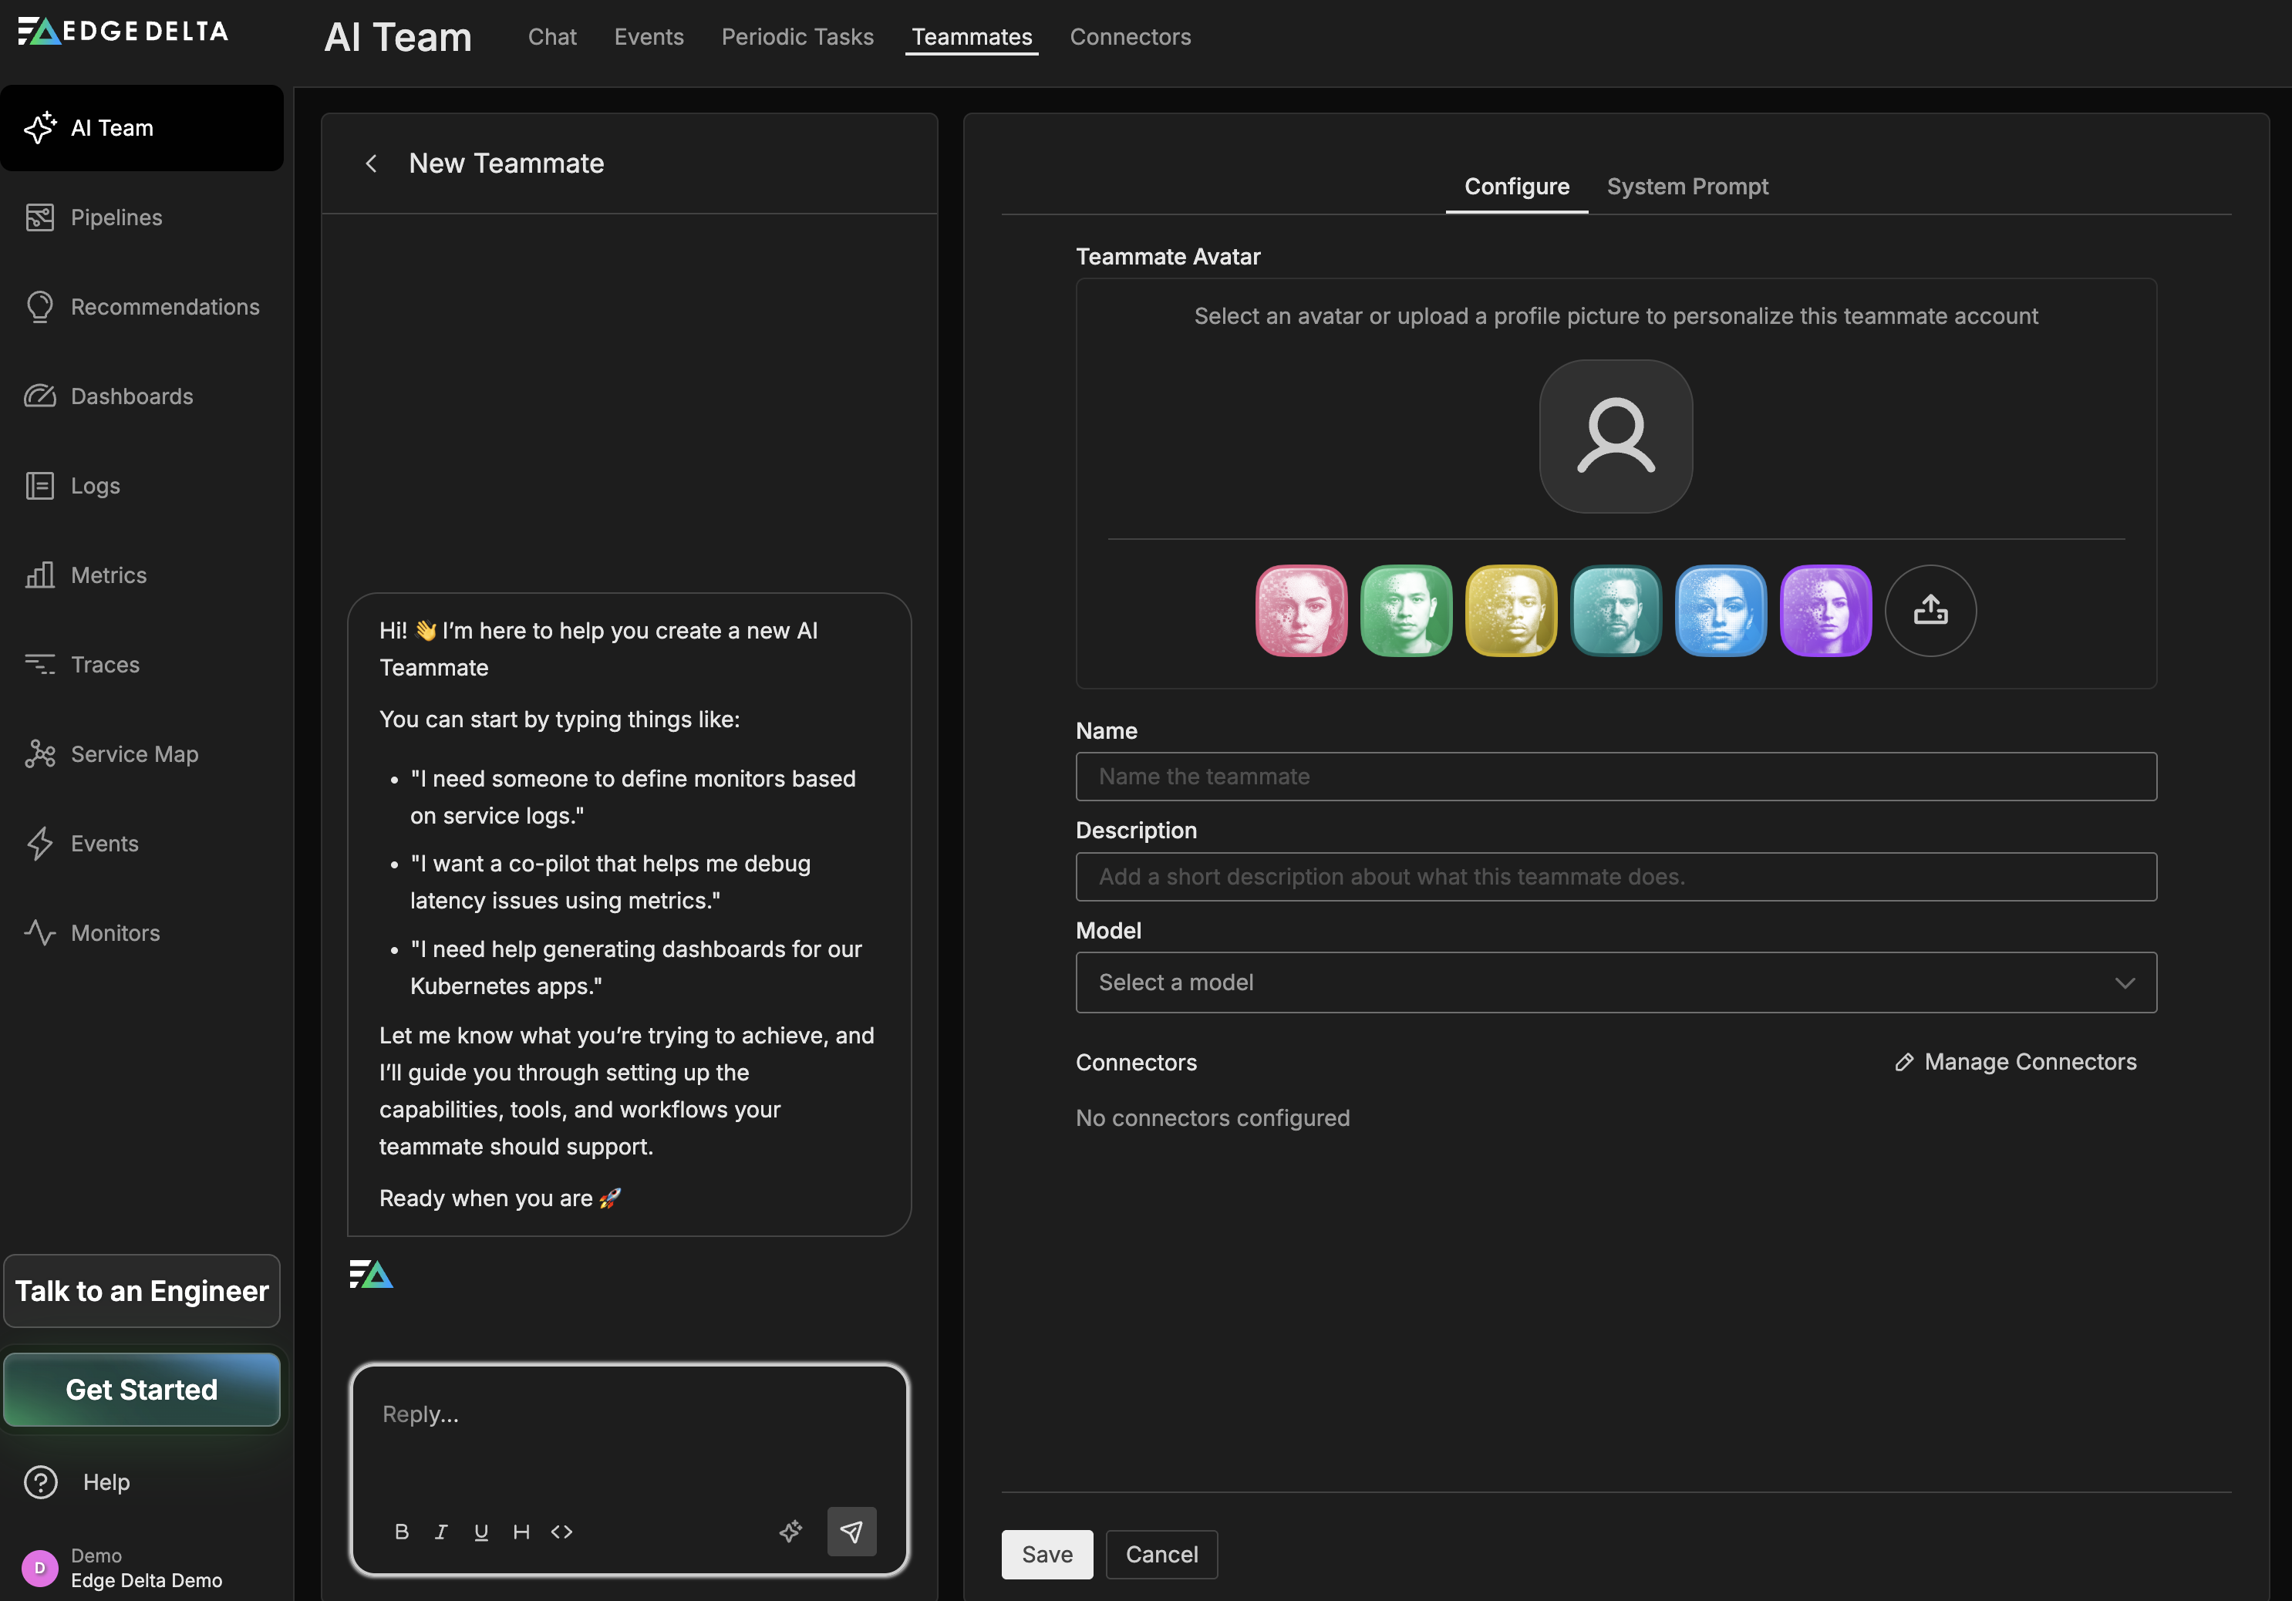Open the Select a model dropdown

tap(1614, 983)
